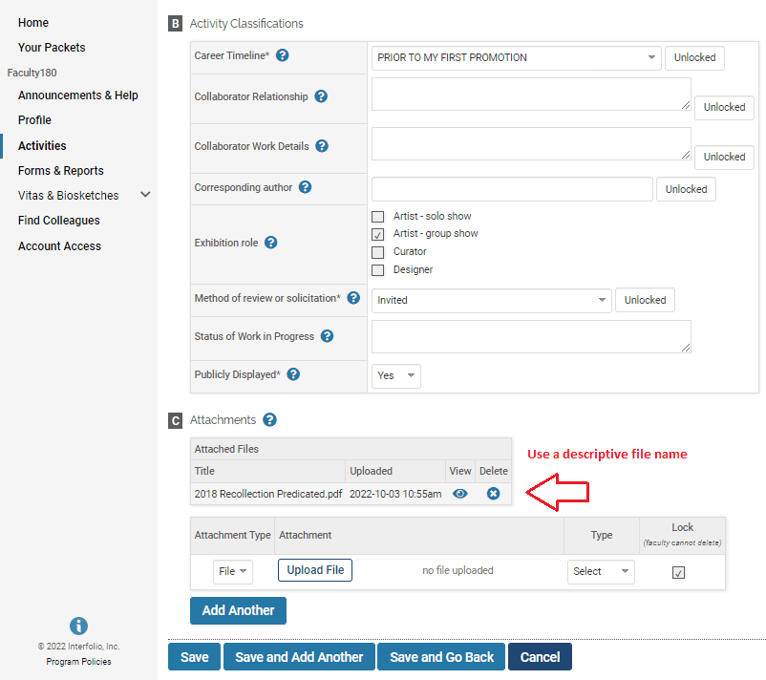The width and height of the screenshot is (766, 680).
Task: Check the Artist - solo show checkbox
Action: (x=378, y=217)
